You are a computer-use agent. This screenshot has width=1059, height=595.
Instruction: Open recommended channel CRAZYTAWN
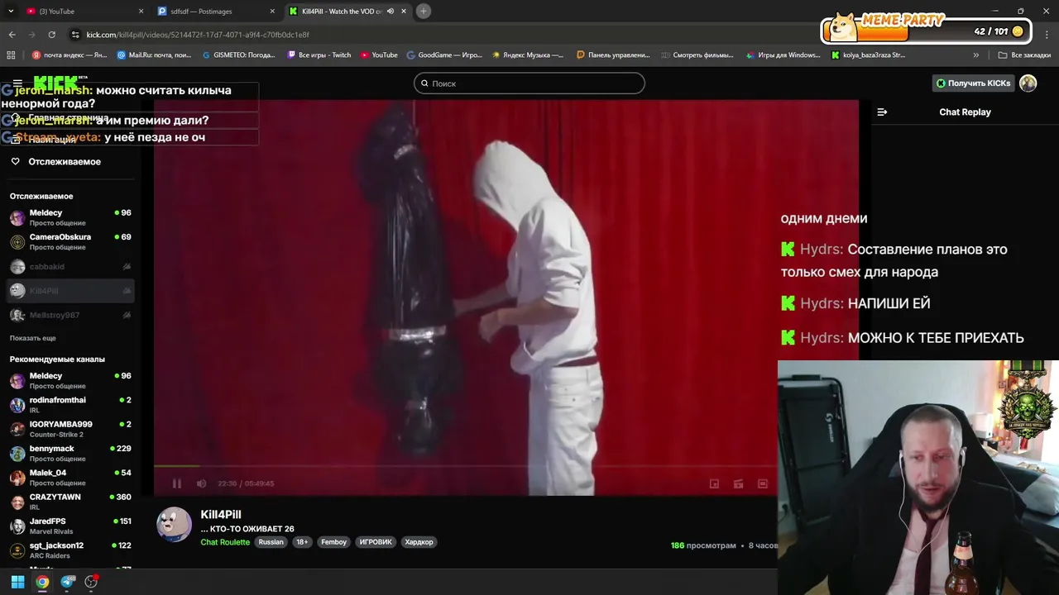click(x=70, y=502)
